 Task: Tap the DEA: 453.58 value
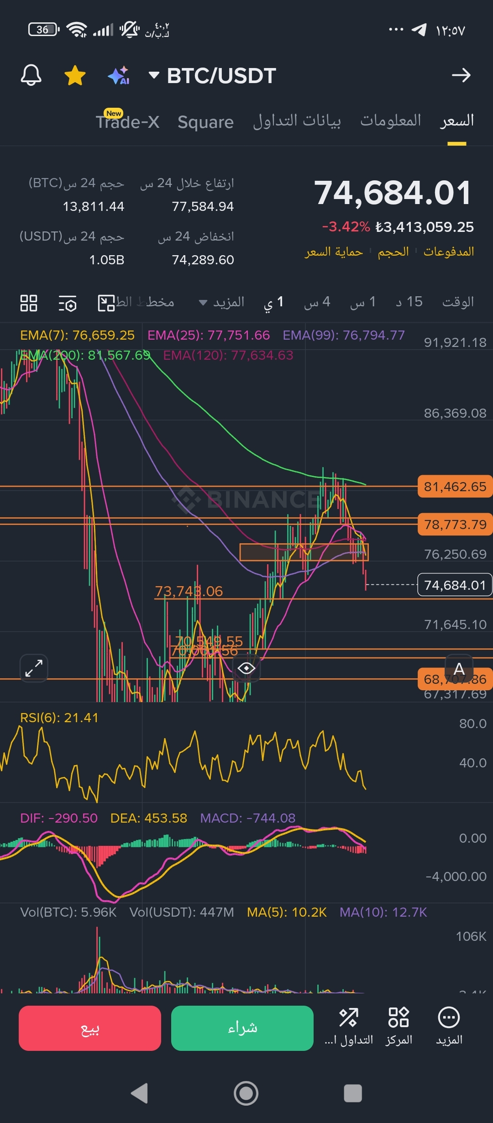(149, 818)
